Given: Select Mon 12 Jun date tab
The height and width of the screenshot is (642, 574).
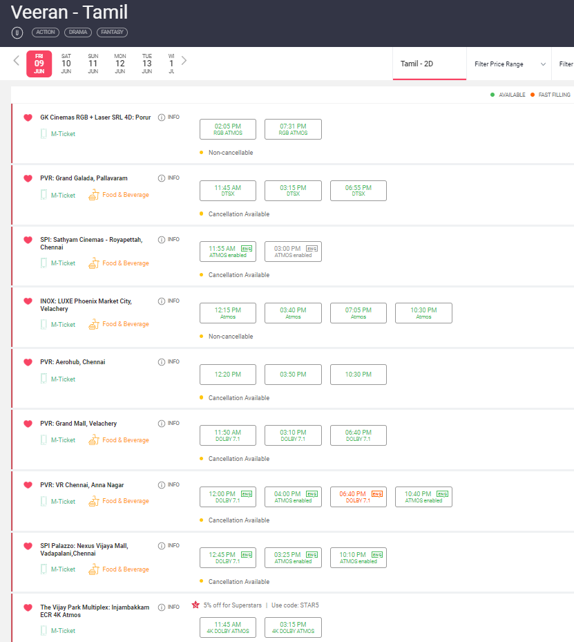Looking at the screenshot, I should [120, 64].
